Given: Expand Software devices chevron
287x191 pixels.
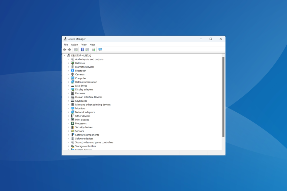Looking at the screenshot, I should pyautogui.click(x=69, y=139).
